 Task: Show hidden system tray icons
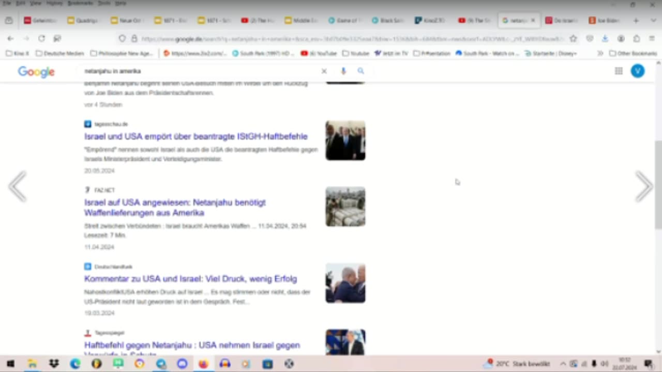click(563, 364)
